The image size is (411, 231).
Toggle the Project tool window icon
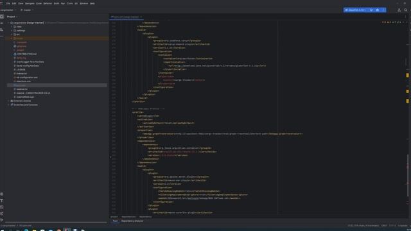pyautogui.click(x=2, y=17)
